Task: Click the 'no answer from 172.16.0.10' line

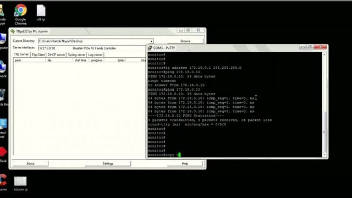Action: 176,85
